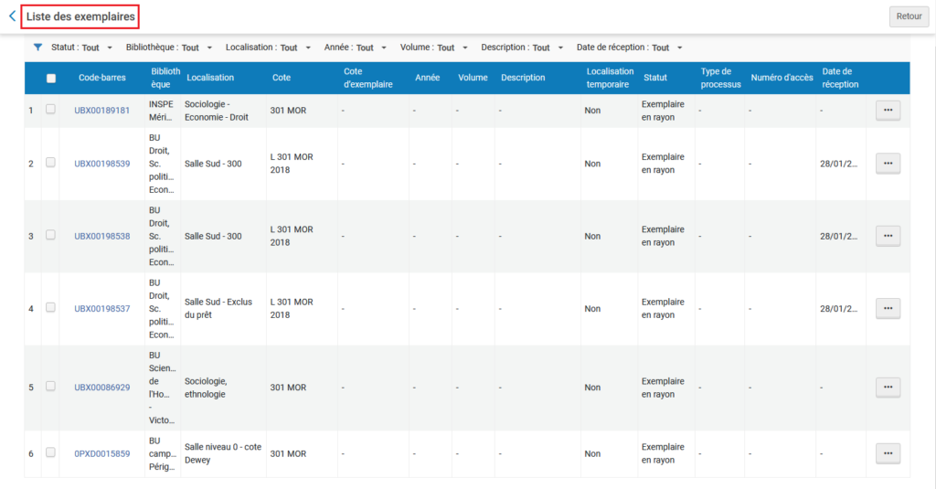Viewport: 936px width, 489px height.
Task: Click the Année column header
Action: (428, 78)
